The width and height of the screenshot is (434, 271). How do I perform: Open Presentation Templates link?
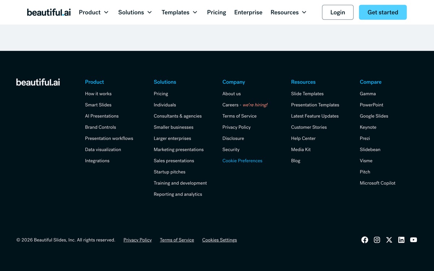315,105
